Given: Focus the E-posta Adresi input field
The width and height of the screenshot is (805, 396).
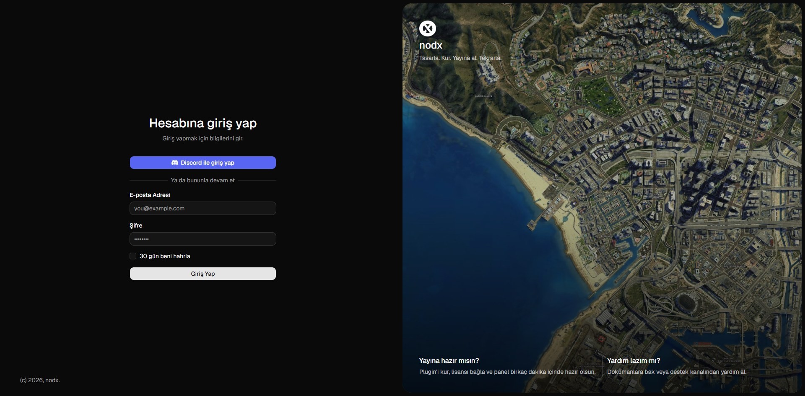Looking at the screenshot, I should click(x=203, y=208).
